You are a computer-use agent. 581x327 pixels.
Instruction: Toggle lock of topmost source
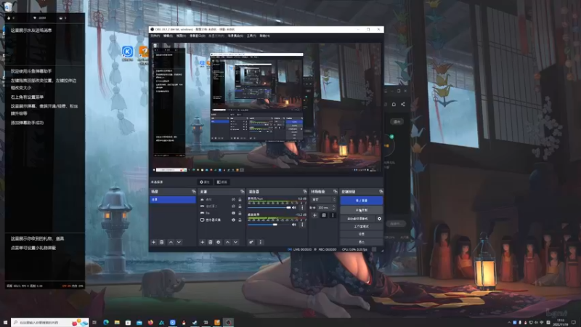(x=240, y=199)
